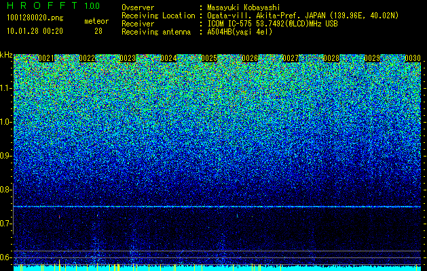Viewport: 427px width, 271px height.
Task: Click the 'Receiving Location' field label
Action: (158, 16)
